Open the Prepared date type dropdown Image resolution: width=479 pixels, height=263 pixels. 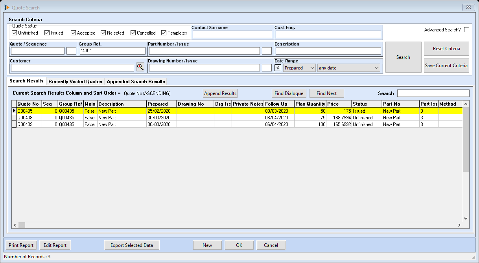(x=299, y=68)
